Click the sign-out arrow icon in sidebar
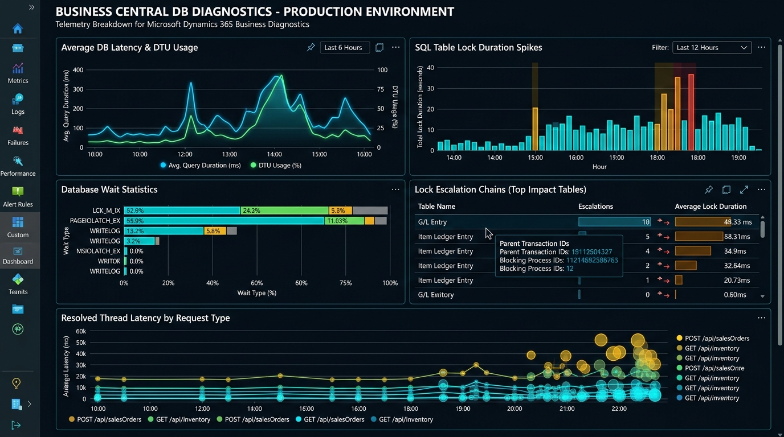Image resolution: width=784 pixels, height=437 pixels. (x=16, y=425)
